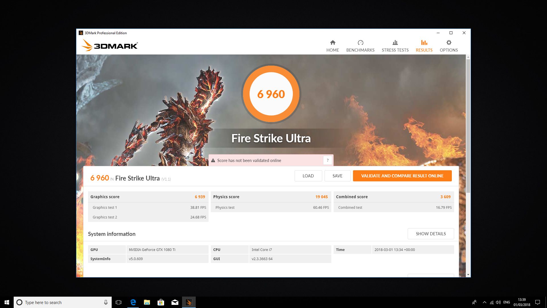Click the question mark help button

pos(328,160)
